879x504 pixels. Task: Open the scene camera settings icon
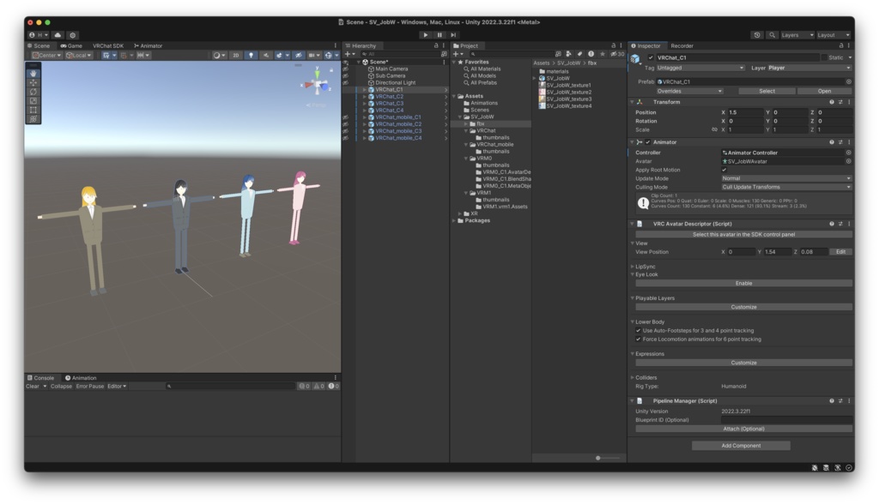314,55
